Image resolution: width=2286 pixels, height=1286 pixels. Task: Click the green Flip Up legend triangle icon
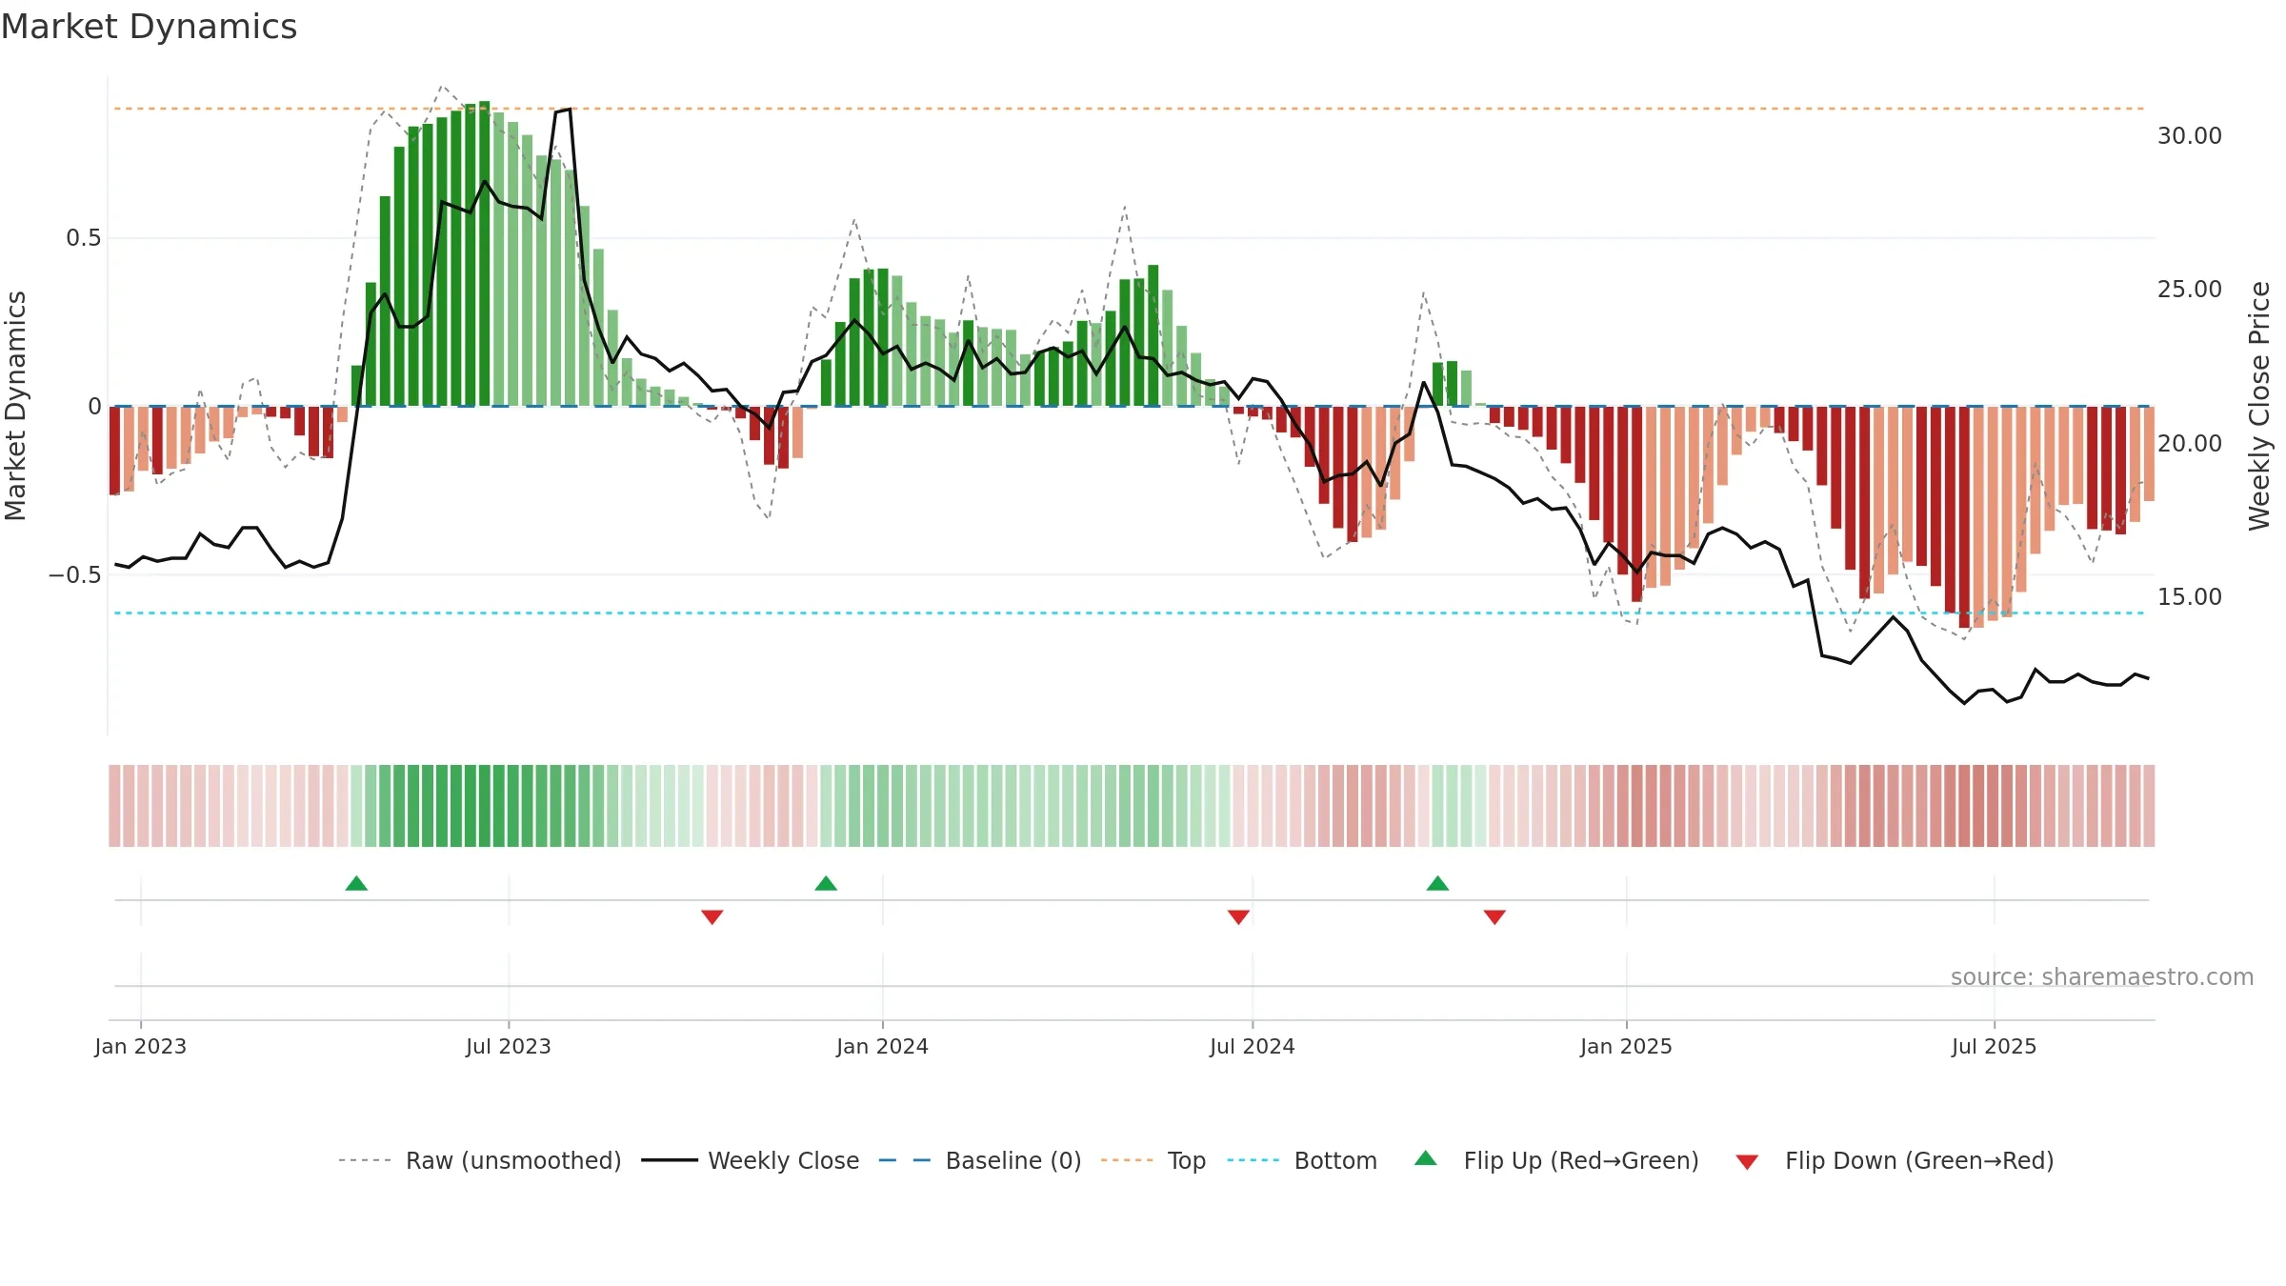point(1426,1158)
